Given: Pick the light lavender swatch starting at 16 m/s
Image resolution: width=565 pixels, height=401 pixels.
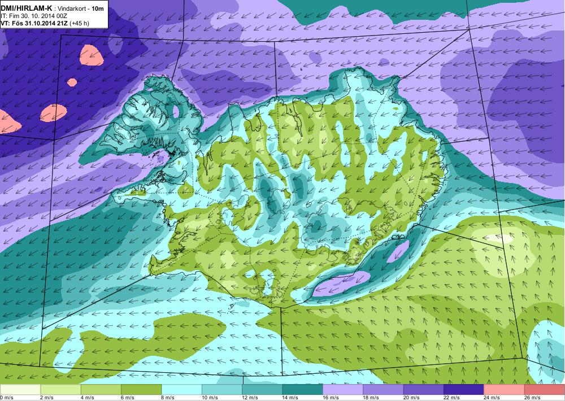Looking at the screenshot, I should [343, 390].
